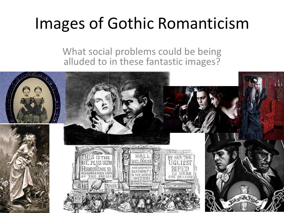Select the sepia woman gathering flowers image

25,168
